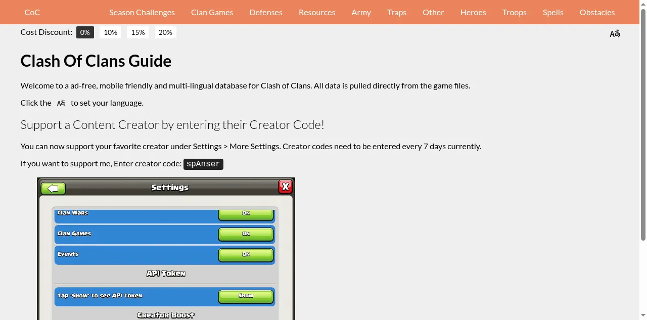Click the spAnser creator code
This screenshot has height=320, width=647.
(x=203, y=164)
